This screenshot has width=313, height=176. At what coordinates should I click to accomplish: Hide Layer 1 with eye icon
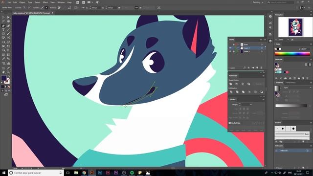(230, 51)
